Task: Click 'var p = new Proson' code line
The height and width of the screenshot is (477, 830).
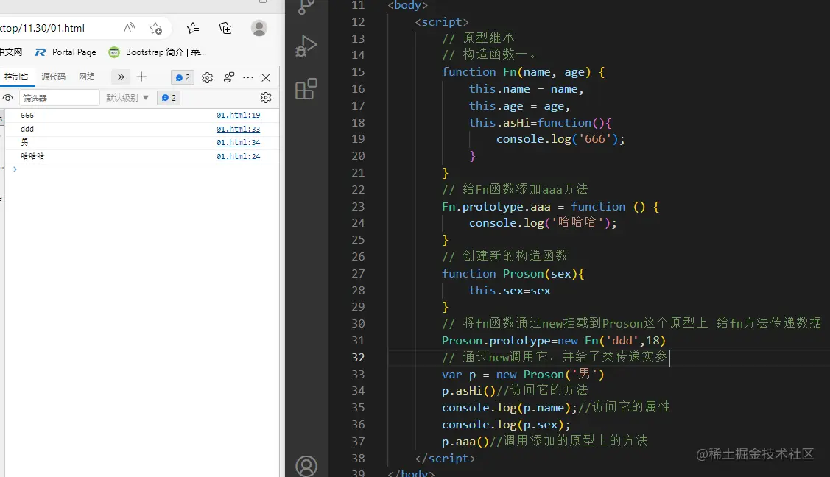Action: pos(523,375)
